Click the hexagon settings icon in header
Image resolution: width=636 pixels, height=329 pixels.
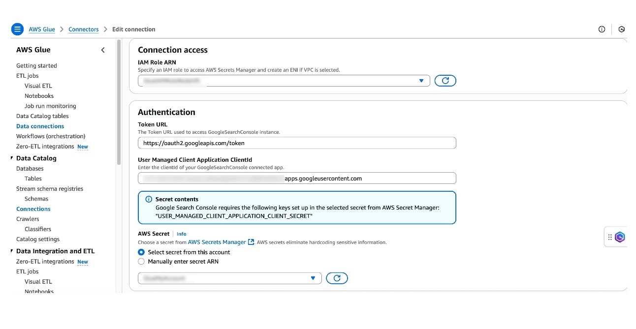point(622,30)
